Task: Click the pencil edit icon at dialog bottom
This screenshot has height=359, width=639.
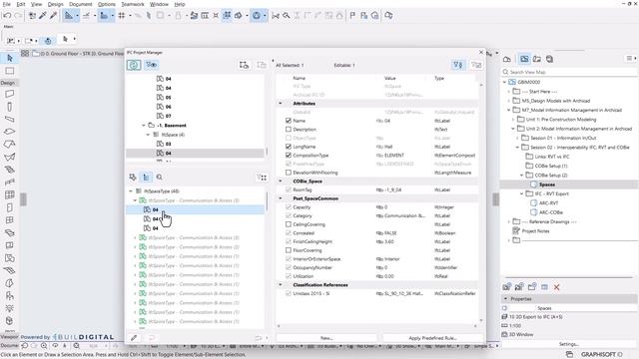Action: [x=134, y=338]
